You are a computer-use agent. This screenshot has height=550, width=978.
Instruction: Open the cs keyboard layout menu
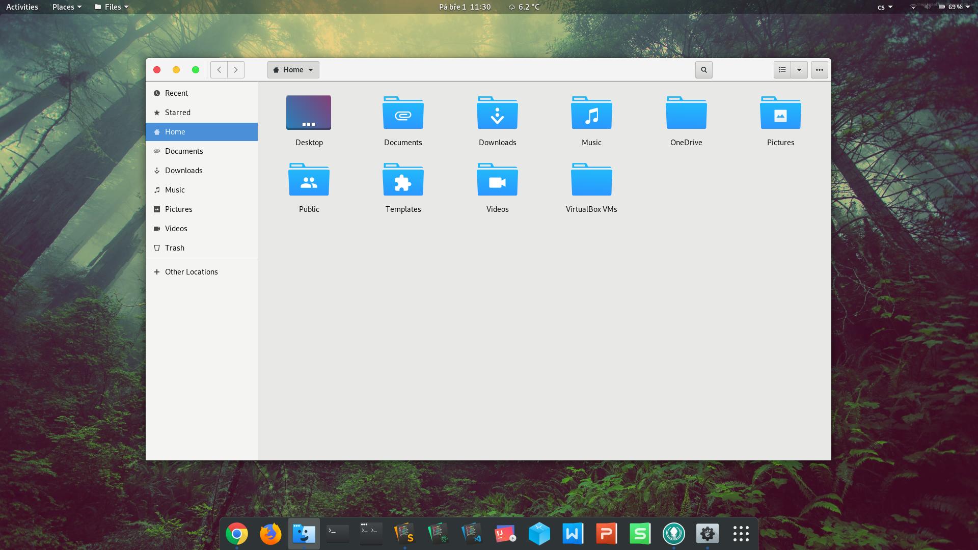(x=884, y=7)
